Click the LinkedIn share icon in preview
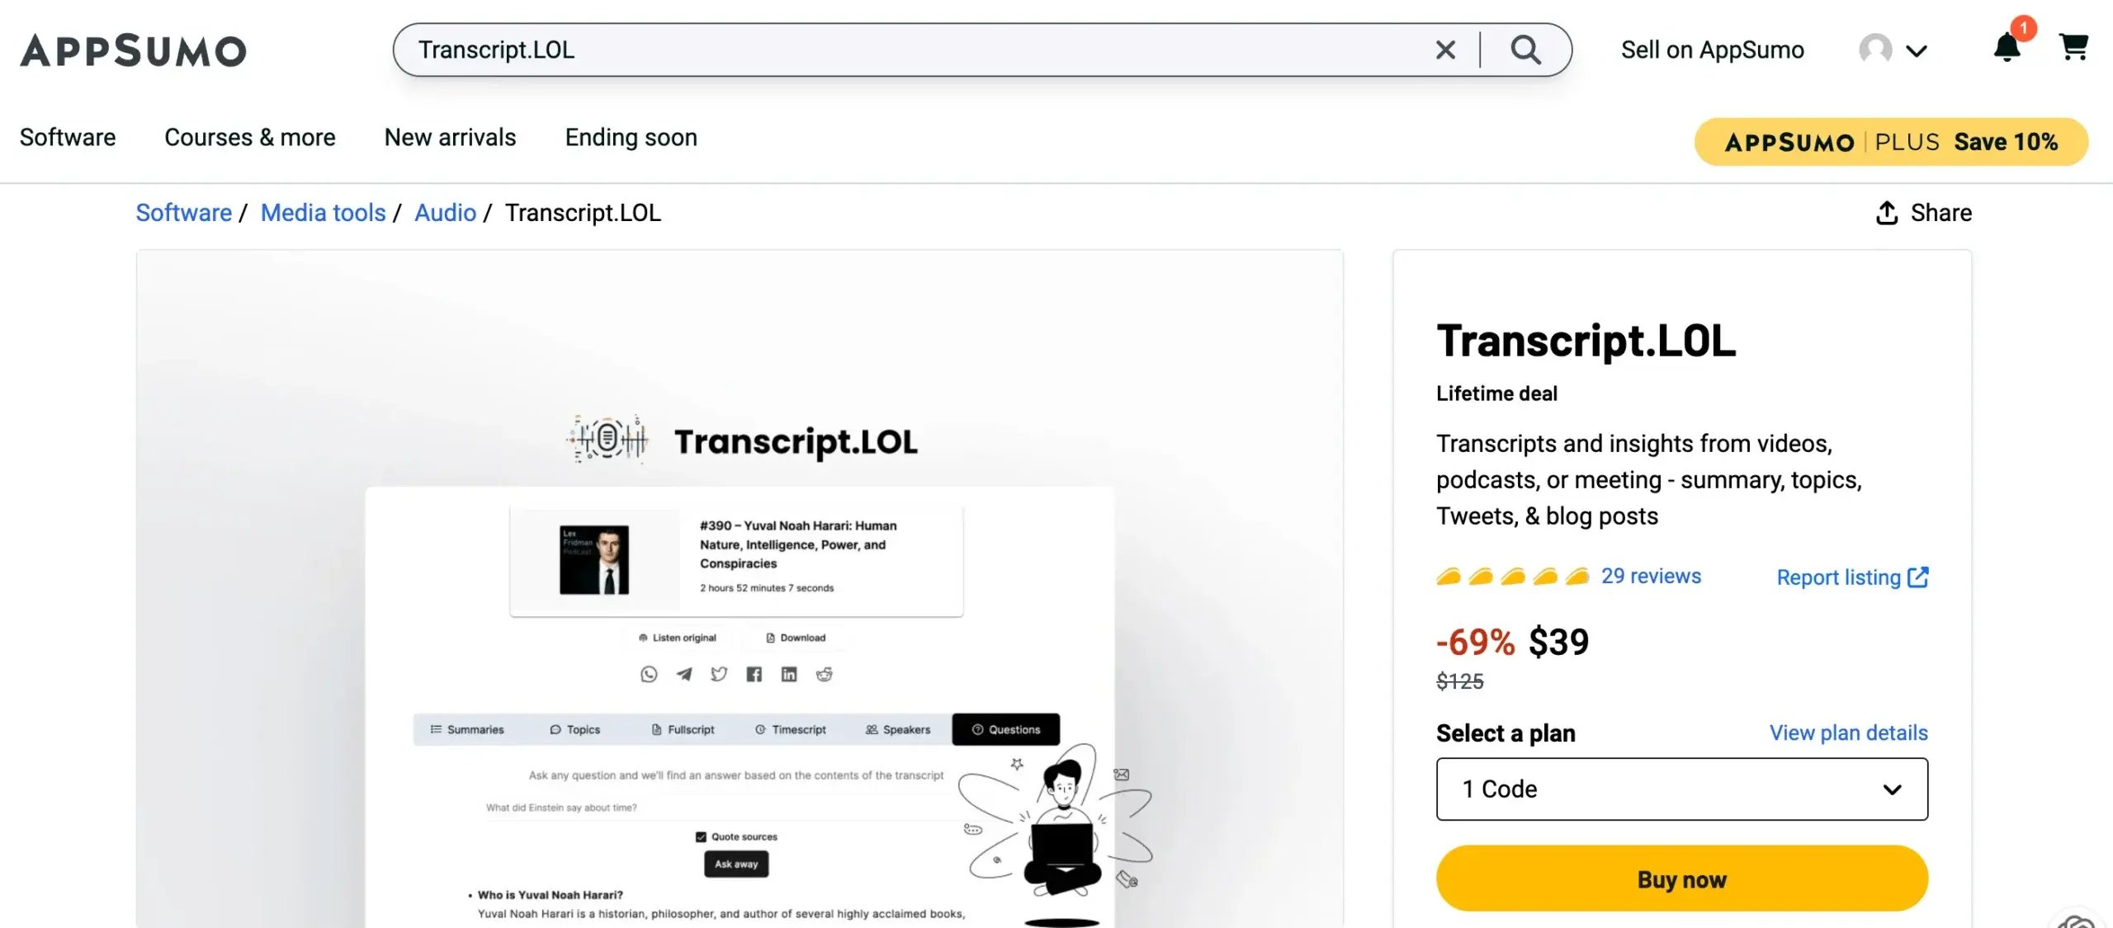Viewport: 2113px width, 928px height. [x=789, y=675]
